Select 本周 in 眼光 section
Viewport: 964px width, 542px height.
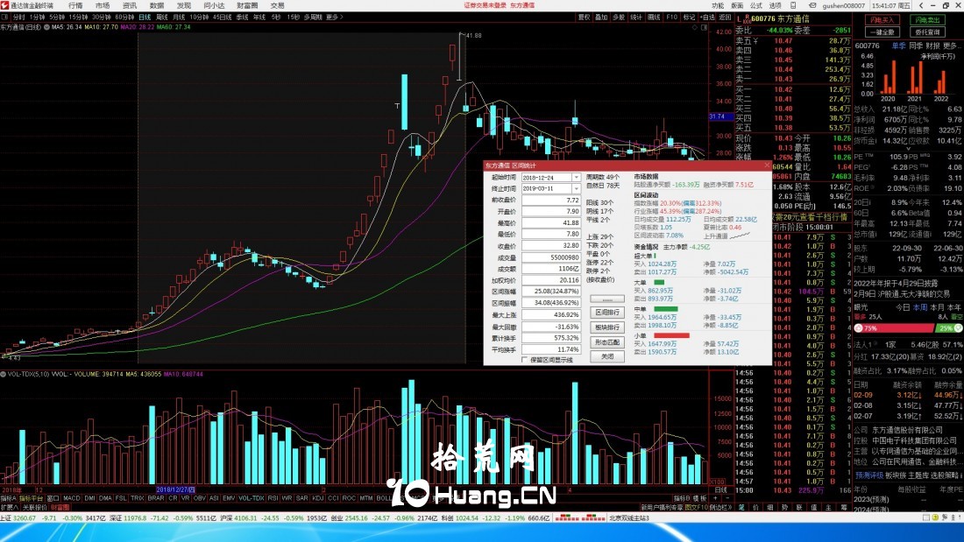coord(919,307)
